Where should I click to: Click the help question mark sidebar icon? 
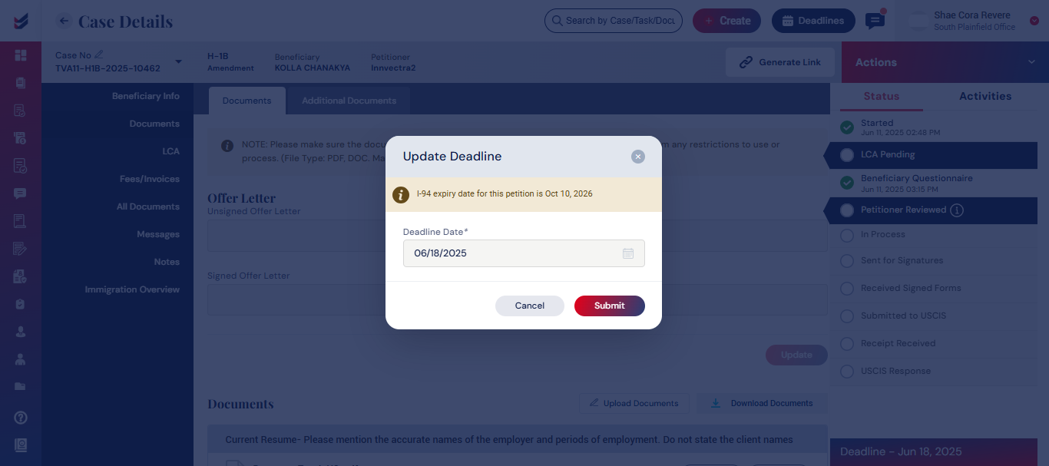tap(21, 418)
